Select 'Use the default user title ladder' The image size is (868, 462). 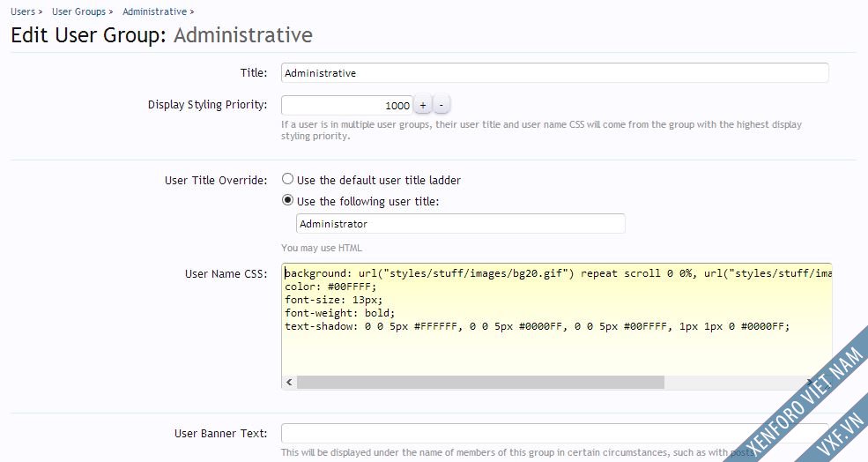click(287, 179)
